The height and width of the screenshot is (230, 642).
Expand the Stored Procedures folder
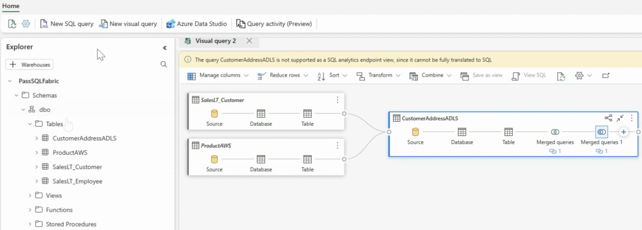[x=30, y=224]
